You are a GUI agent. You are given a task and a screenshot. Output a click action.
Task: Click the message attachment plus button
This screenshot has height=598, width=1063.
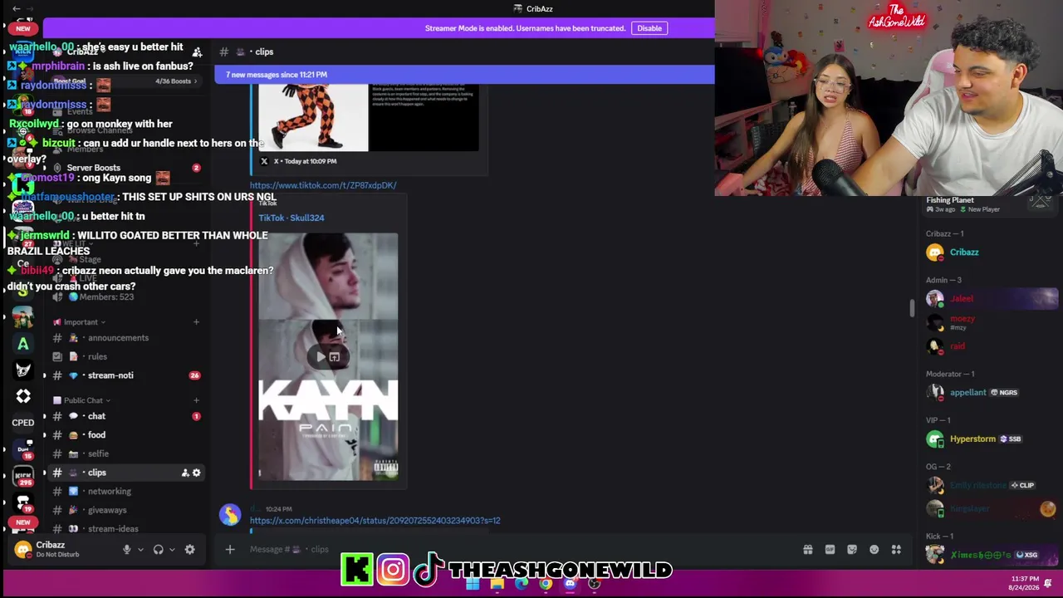(230, 549)
